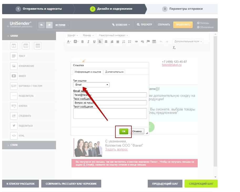Click the Следующий шаг button
The width and height of the screenshot is (240, 192).
click(201, 184)
